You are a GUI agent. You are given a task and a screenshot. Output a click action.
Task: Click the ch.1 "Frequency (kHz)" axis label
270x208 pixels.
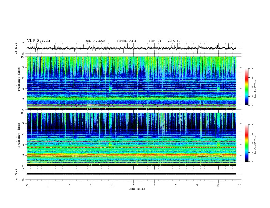pos(19,79)
